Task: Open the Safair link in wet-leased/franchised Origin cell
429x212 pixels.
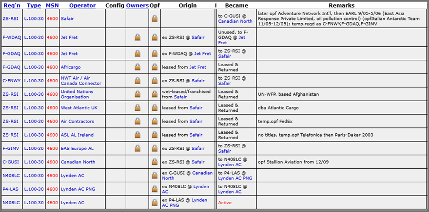Action: coord(180,97)
